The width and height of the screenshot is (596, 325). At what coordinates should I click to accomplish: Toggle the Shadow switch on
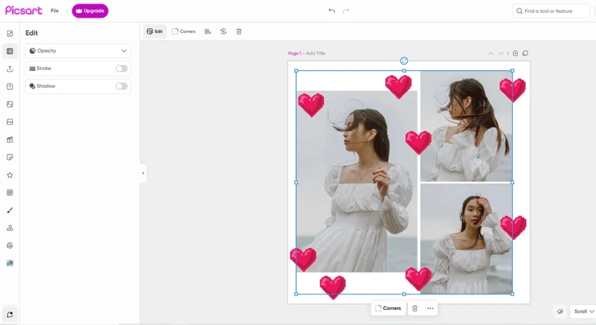(122, 86)
